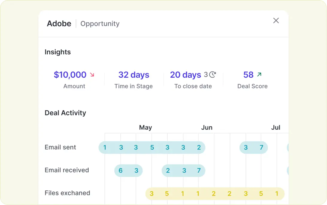Viewport: 327px width, 205px height.
Task: Click the green upward arrow beside 58
Action: 259,74
